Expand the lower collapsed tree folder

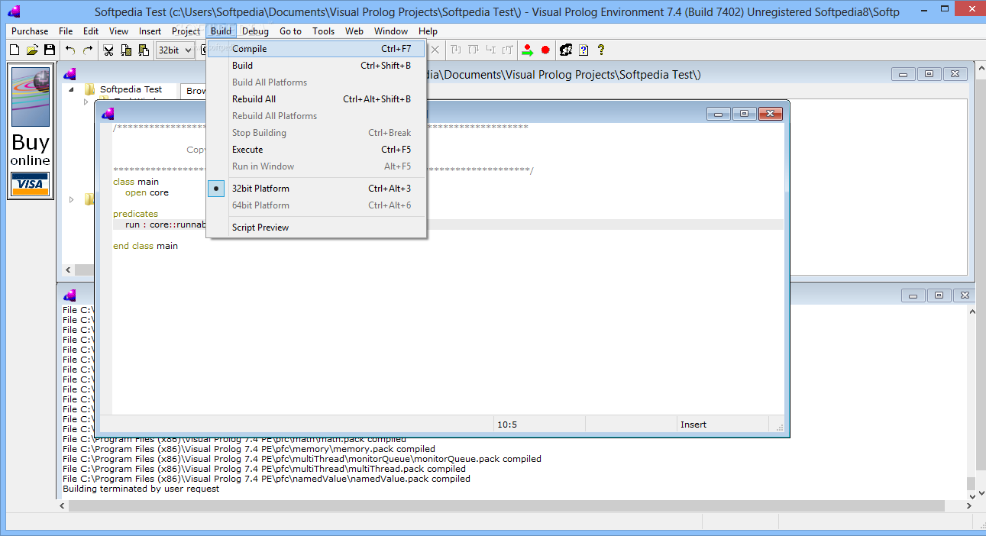72,199
